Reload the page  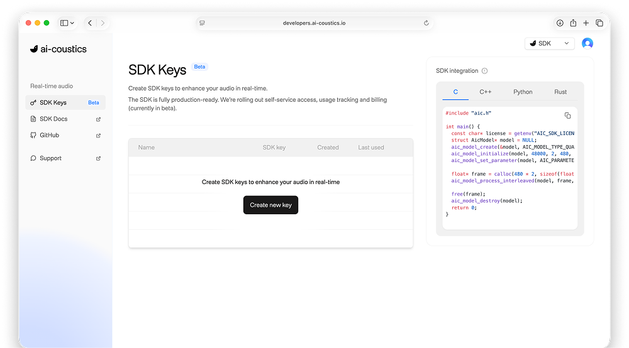[x=426, y=23]
